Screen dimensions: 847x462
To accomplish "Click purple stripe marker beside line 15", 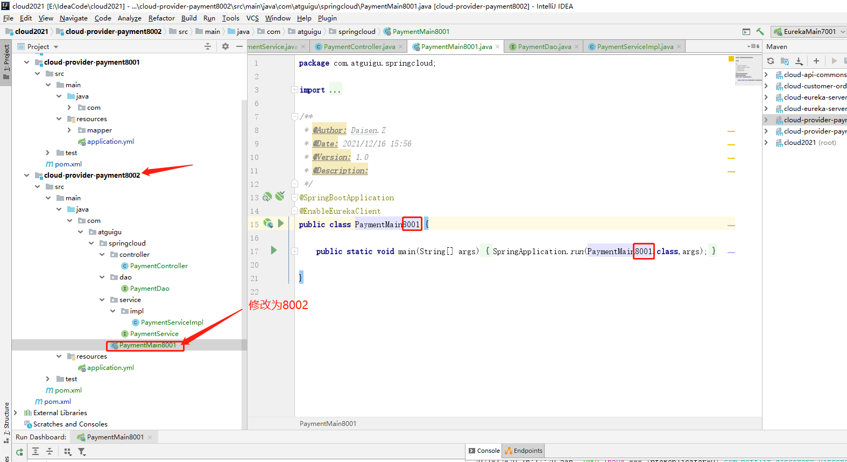I will [731, 225].
